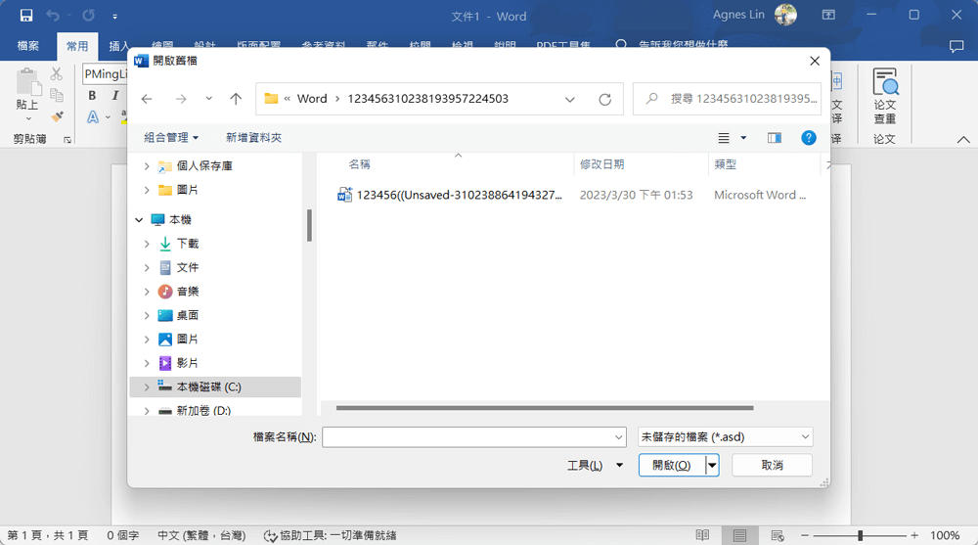
Task: Select 影片 in navigation tree
Action: click(x=178, y=363)
